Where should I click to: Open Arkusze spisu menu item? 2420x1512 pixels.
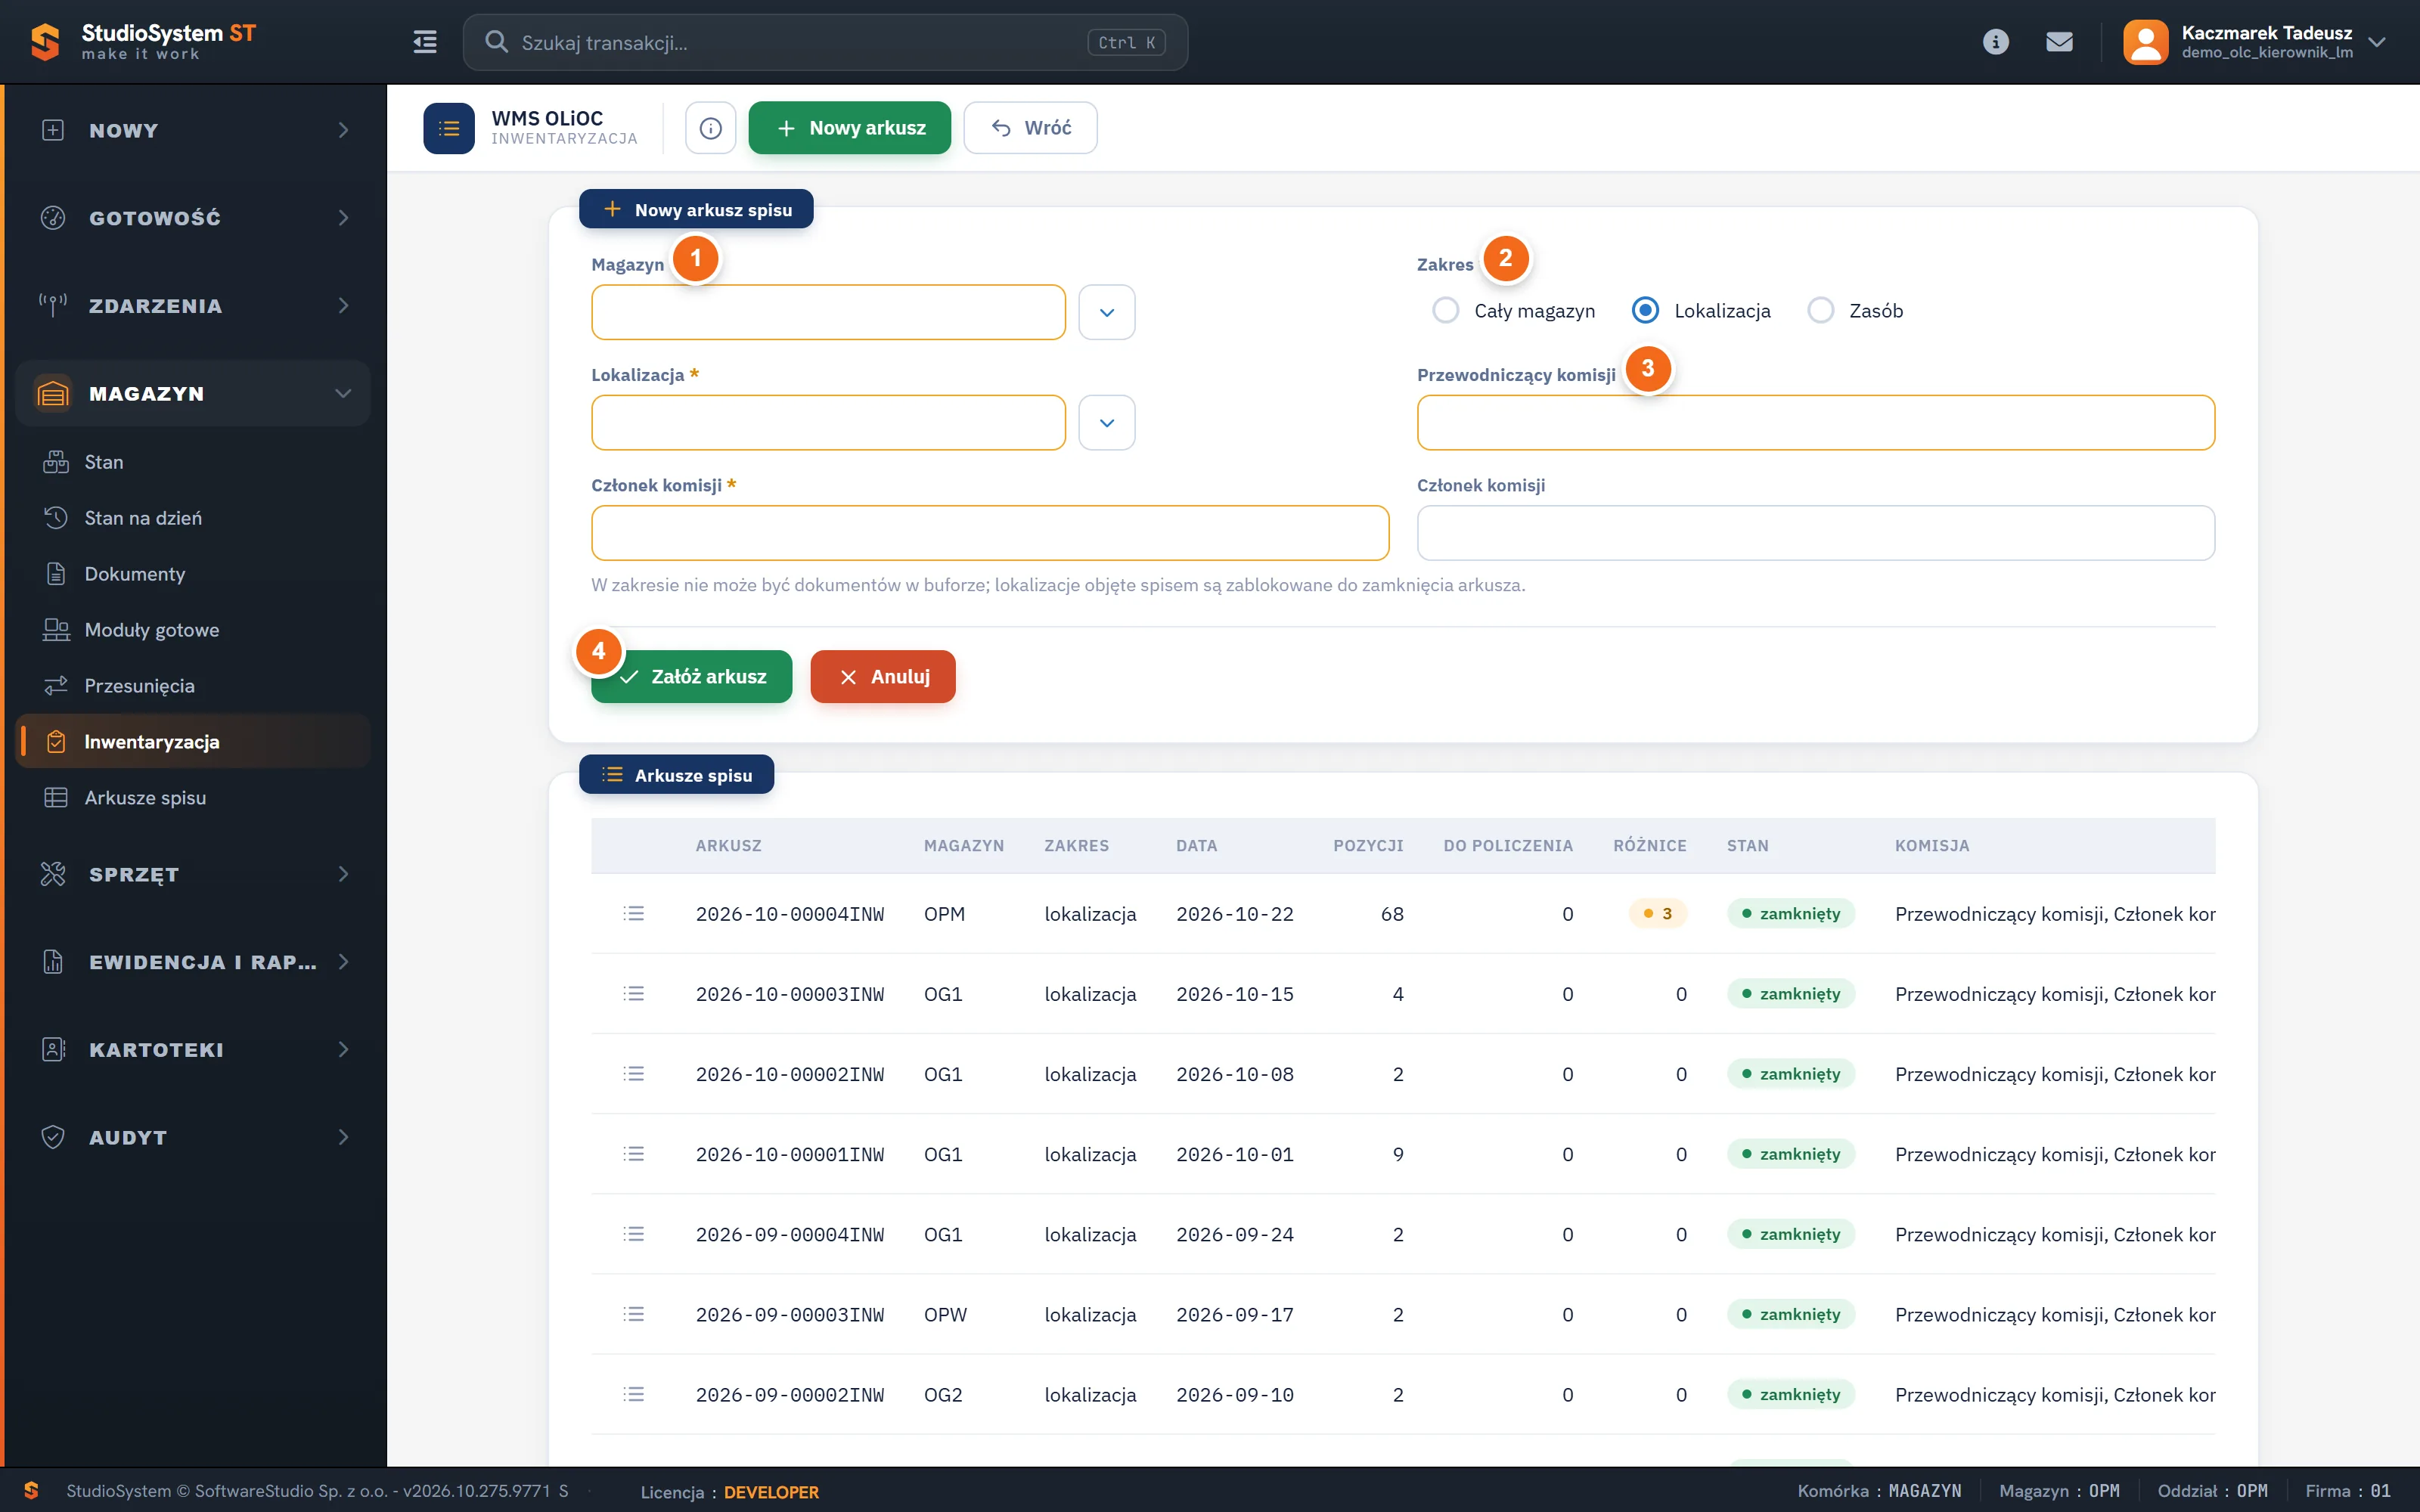tap(193, 797)
